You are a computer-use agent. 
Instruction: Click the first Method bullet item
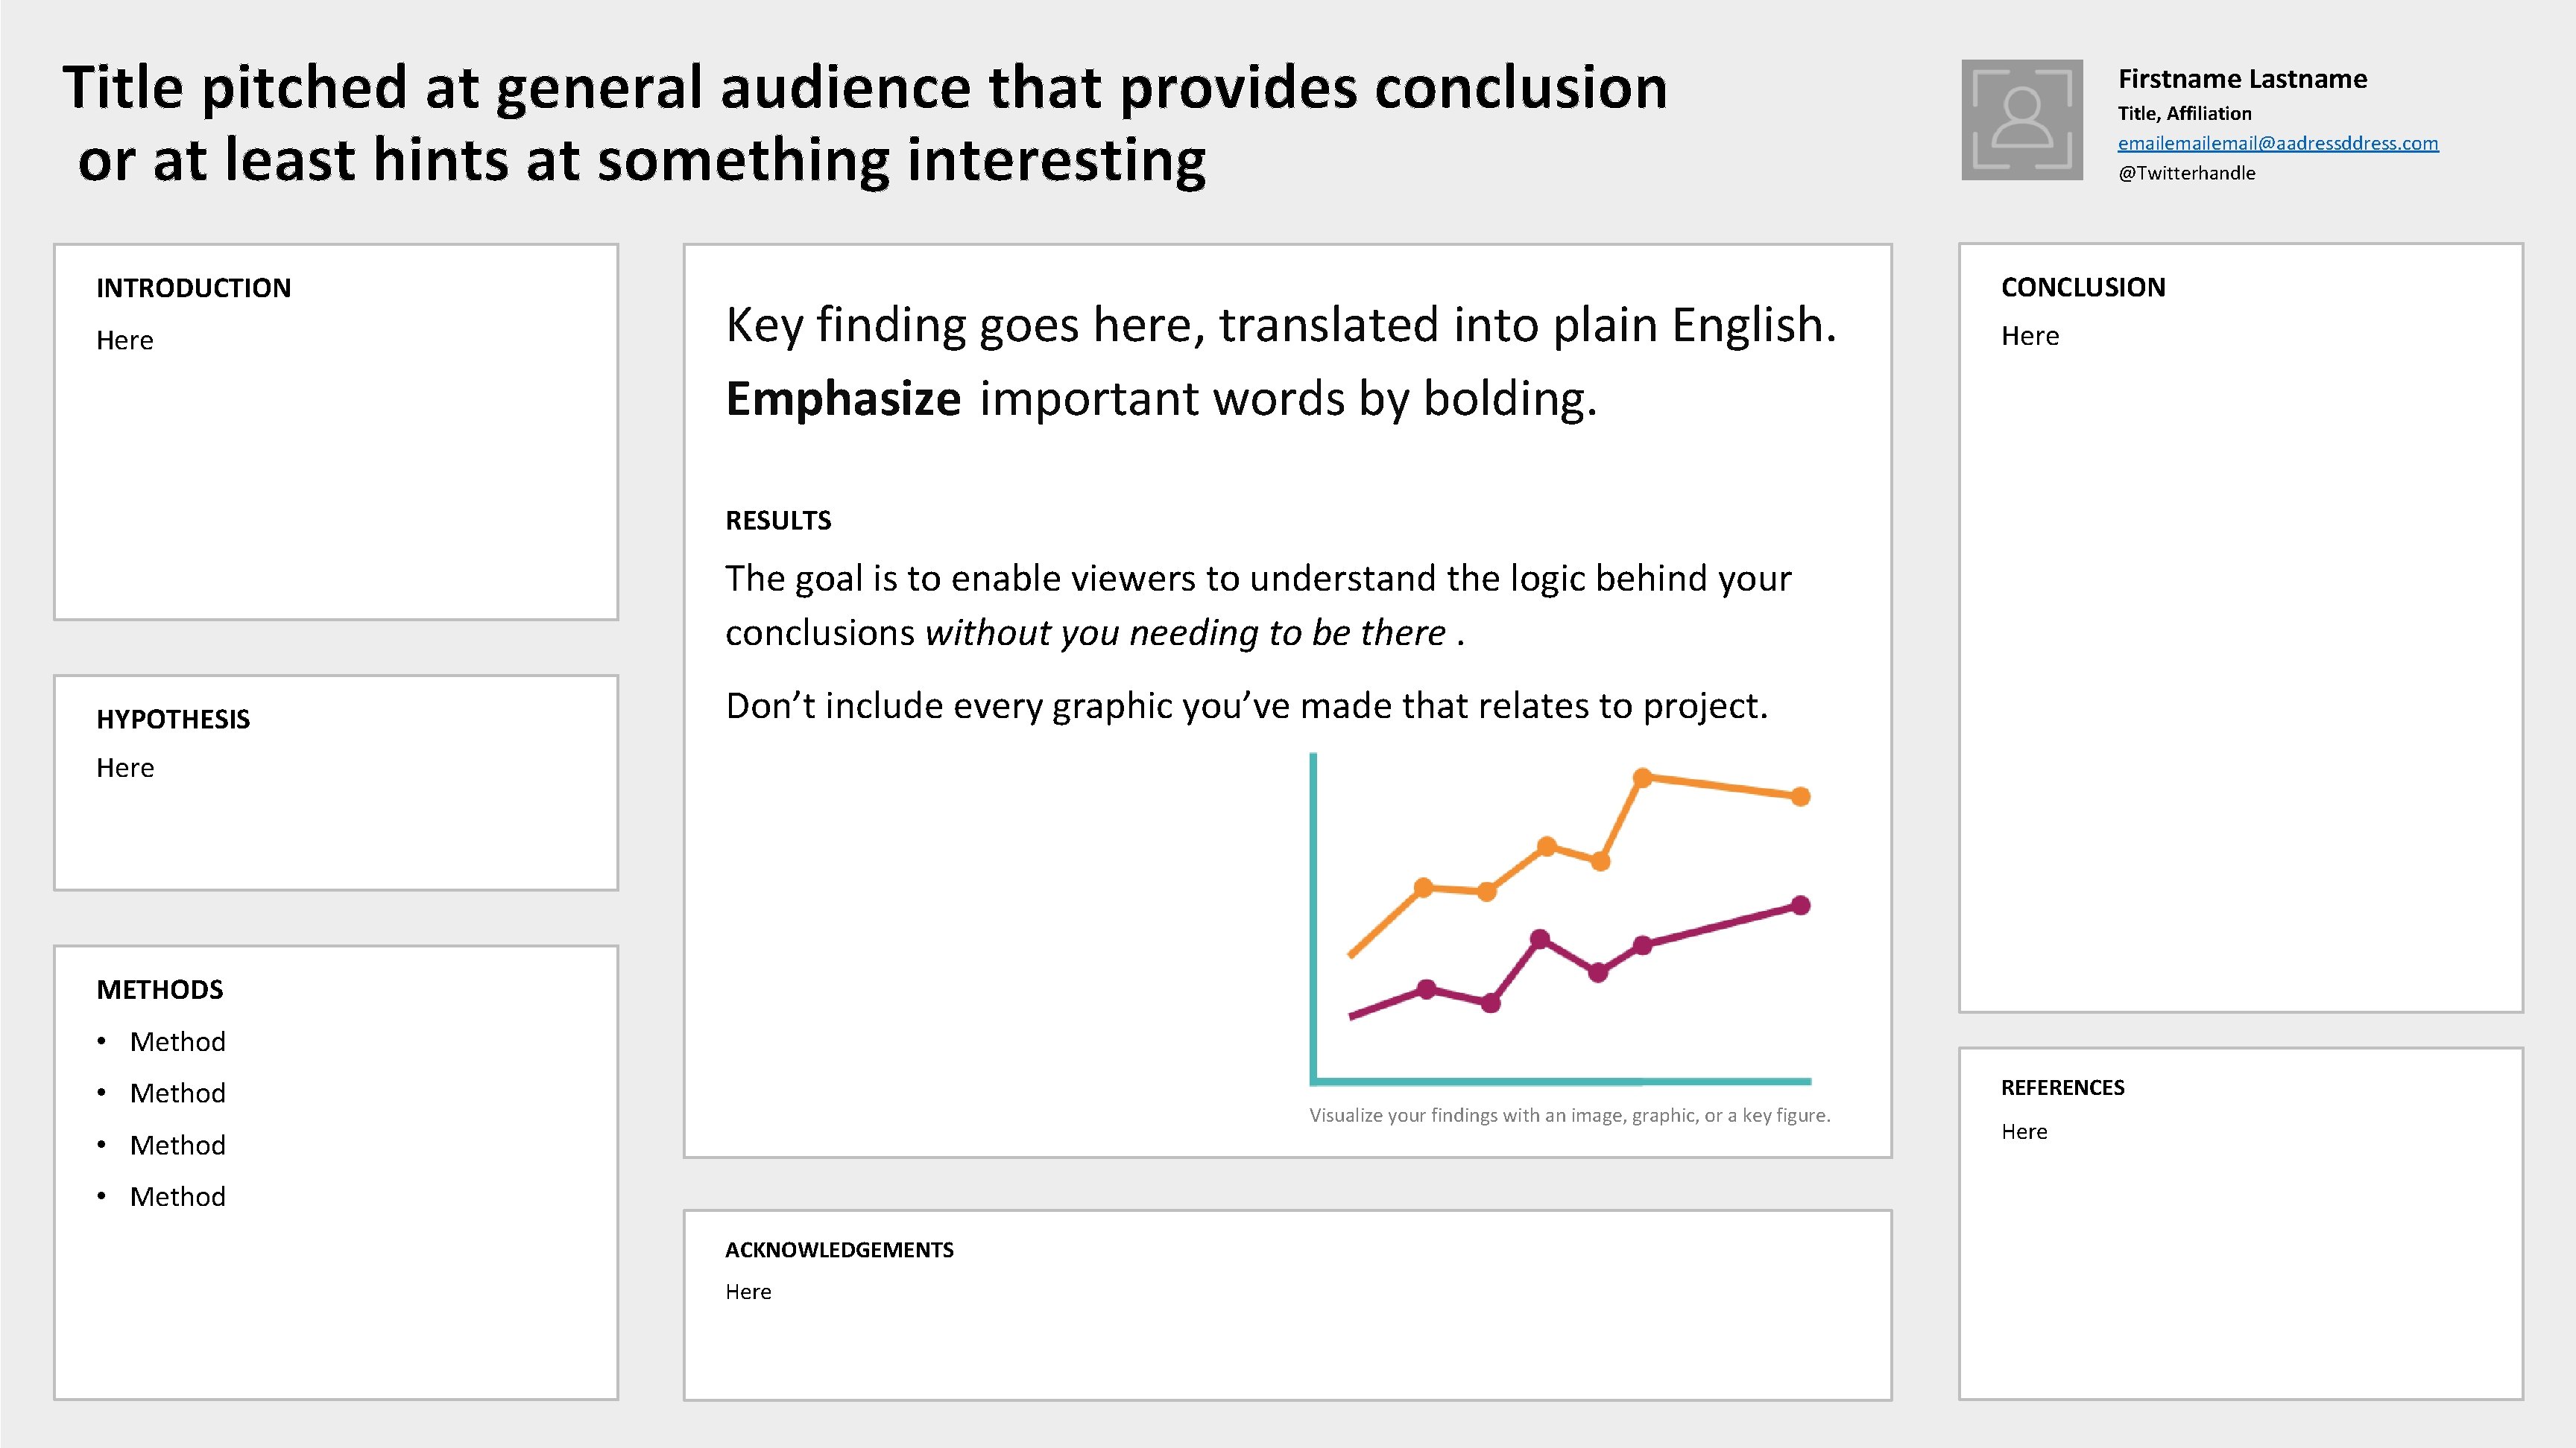[178, 1041]
